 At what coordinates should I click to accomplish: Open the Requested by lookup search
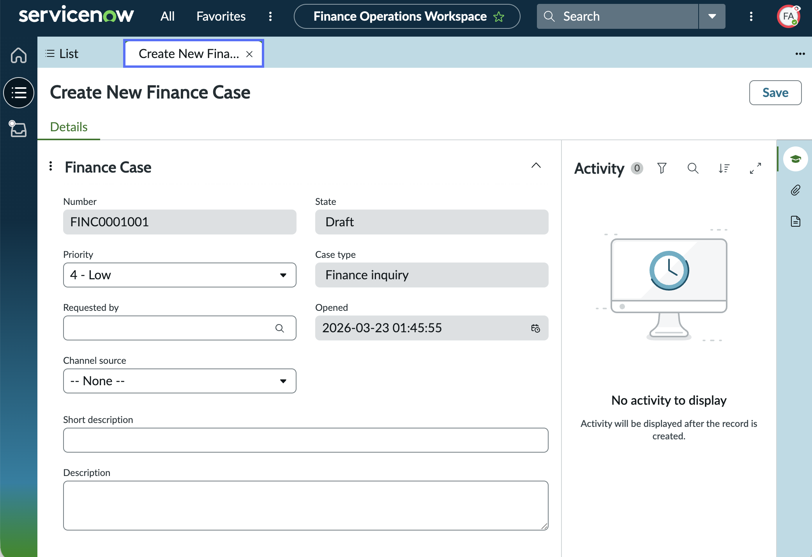(x=280, y=328)
